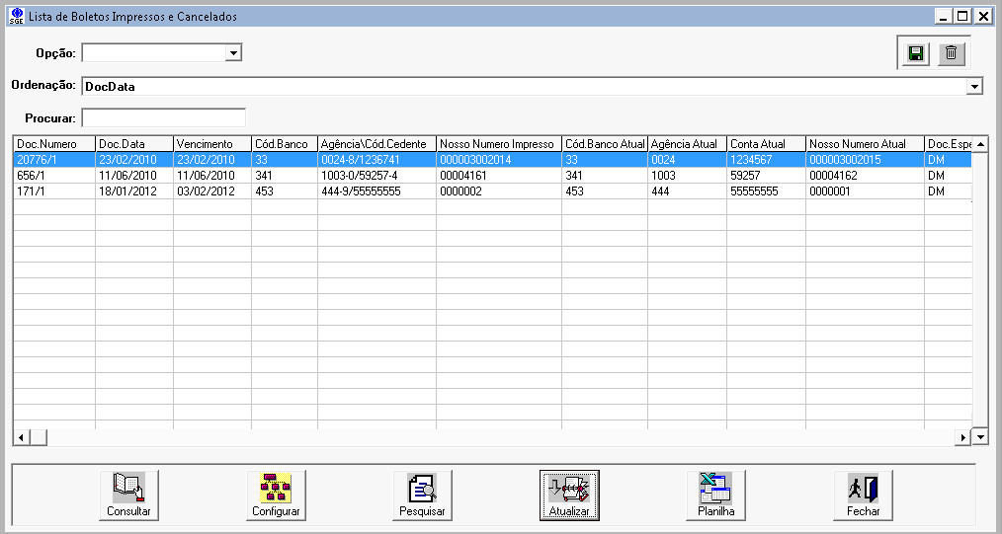Image resolution: width=1002 pixels, height=534 pixels.
Task: Click the Cód.Banco Atual column header
Action: (604, 144)
